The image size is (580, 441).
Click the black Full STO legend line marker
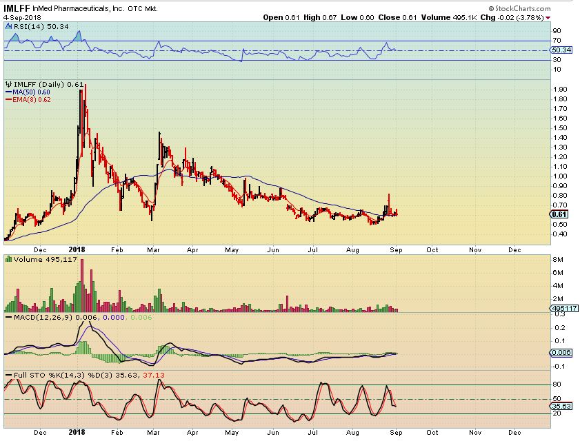pyautogui.click(x=8, y=375)
